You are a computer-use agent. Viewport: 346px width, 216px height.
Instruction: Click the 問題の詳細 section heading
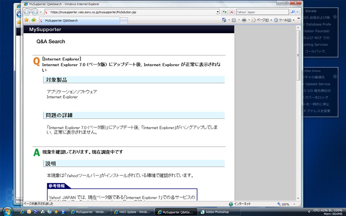click(x=59, y=115)
